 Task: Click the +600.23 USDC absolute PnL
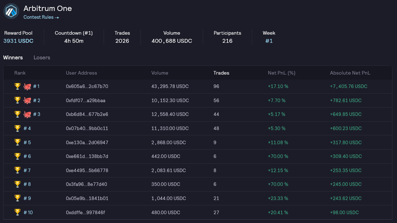tap(346, 128)
